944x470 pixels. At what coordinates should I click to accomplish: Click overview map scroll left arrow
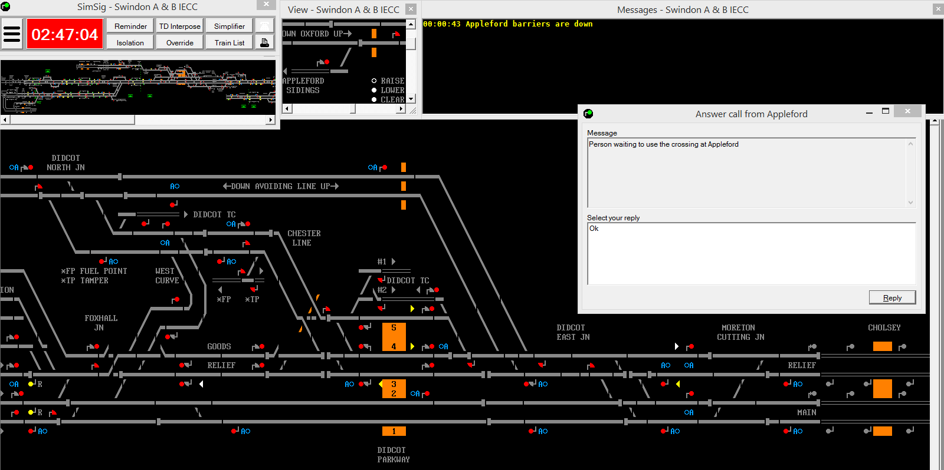tap(5, 120)
